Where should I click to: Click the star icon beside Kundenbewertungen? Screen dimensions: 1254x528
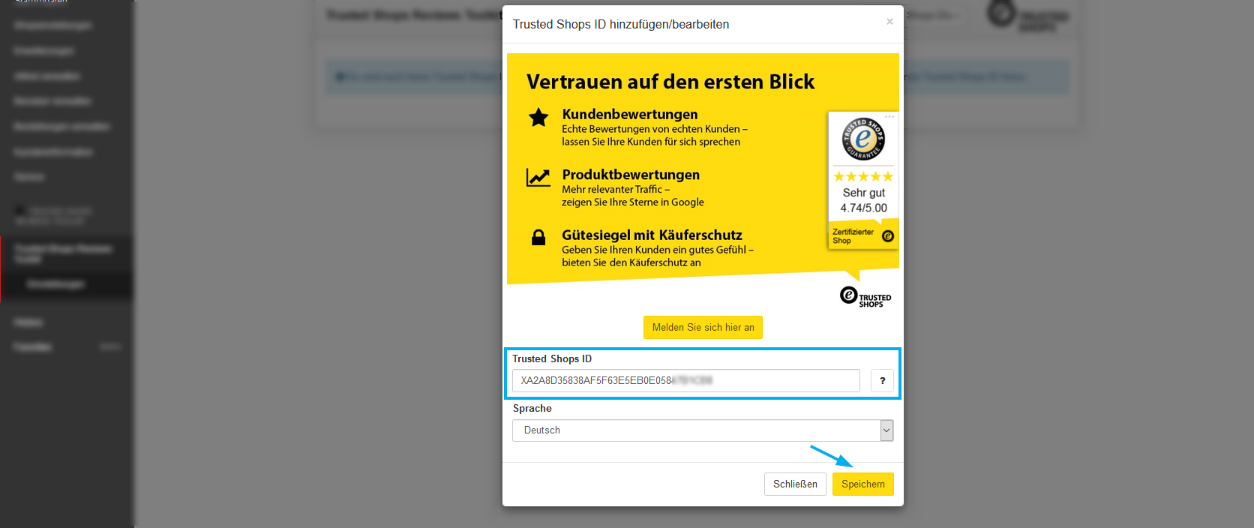(538, 118)
